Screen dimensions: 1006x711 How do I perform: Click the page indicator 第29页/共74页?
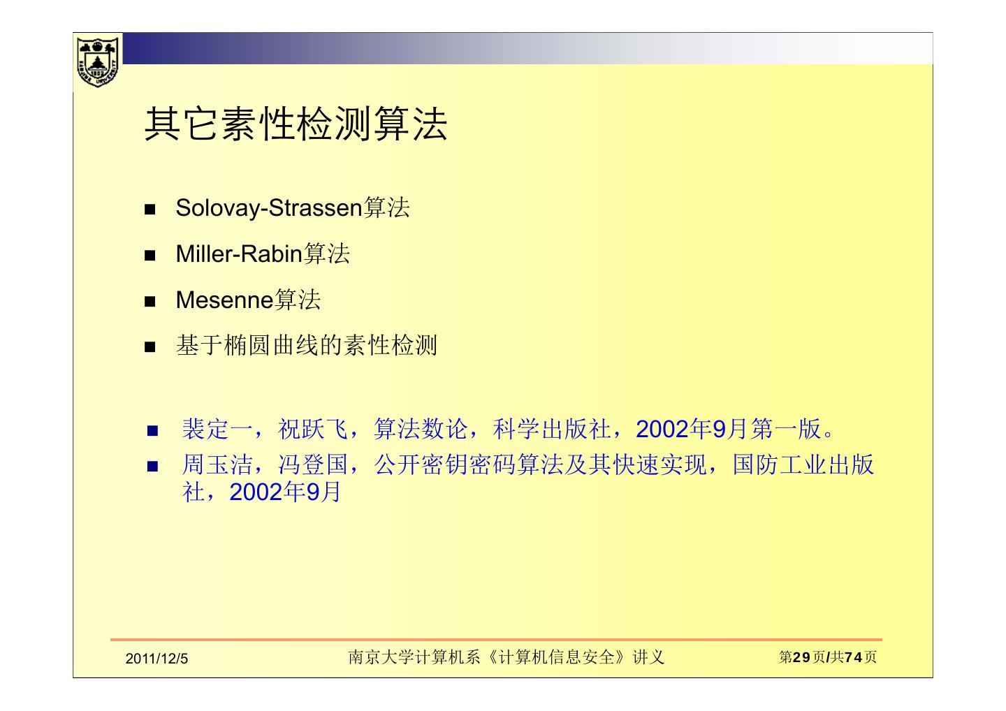(x=828, y=657)
